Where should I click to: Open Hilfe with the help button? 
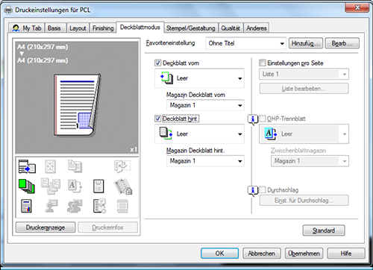346,254
